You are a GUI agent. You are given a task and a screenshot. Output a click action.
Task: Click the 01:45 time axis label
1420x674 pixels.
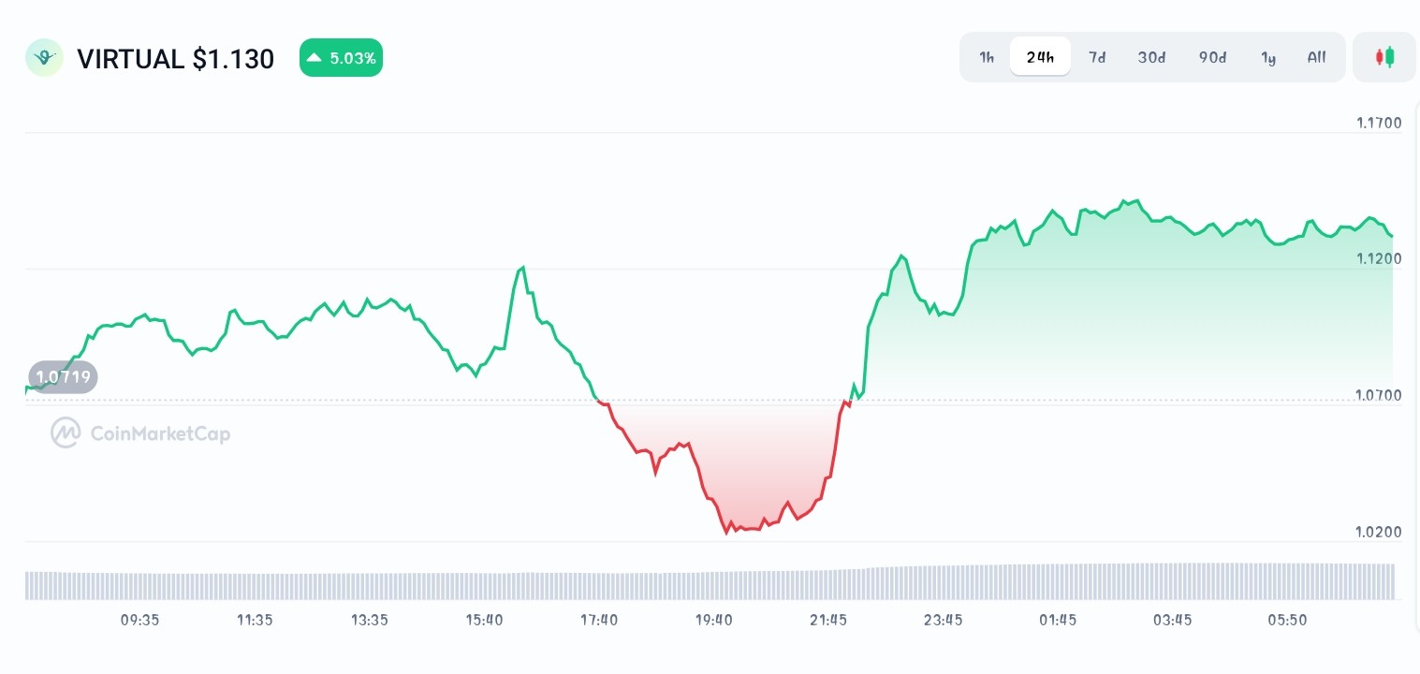click(x=1058, y=620)
